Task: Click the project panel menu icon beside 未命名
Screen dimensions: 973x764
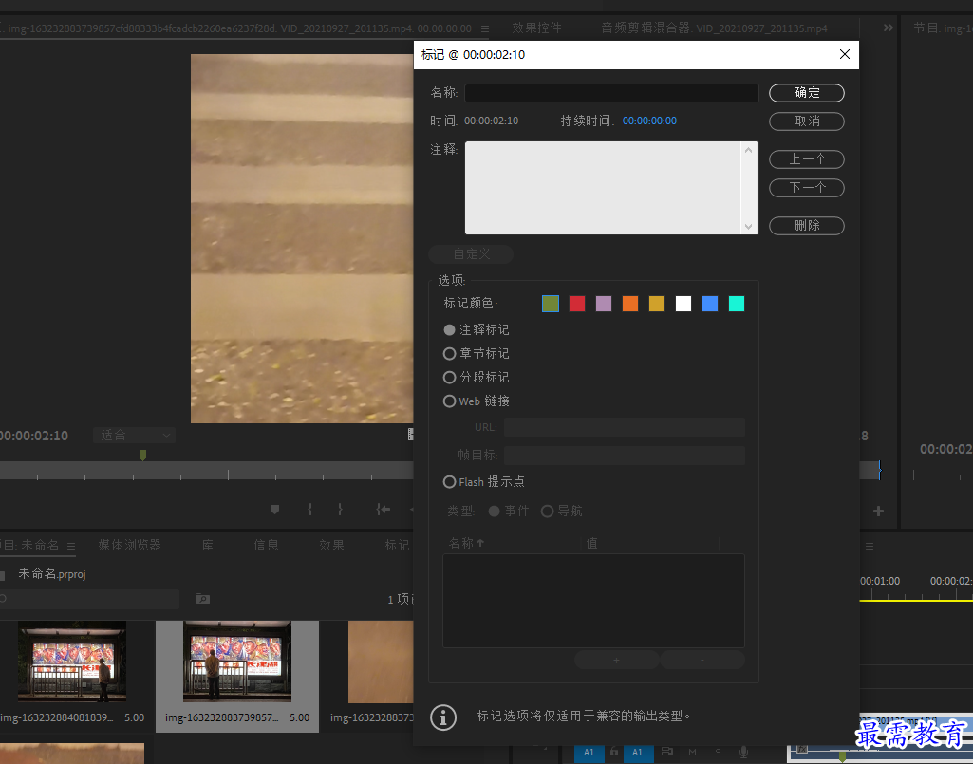Action: [x=71, y=546]
